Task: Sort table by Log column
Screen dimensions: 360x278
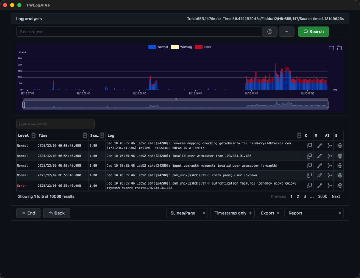Action: (x=299, y=135)
